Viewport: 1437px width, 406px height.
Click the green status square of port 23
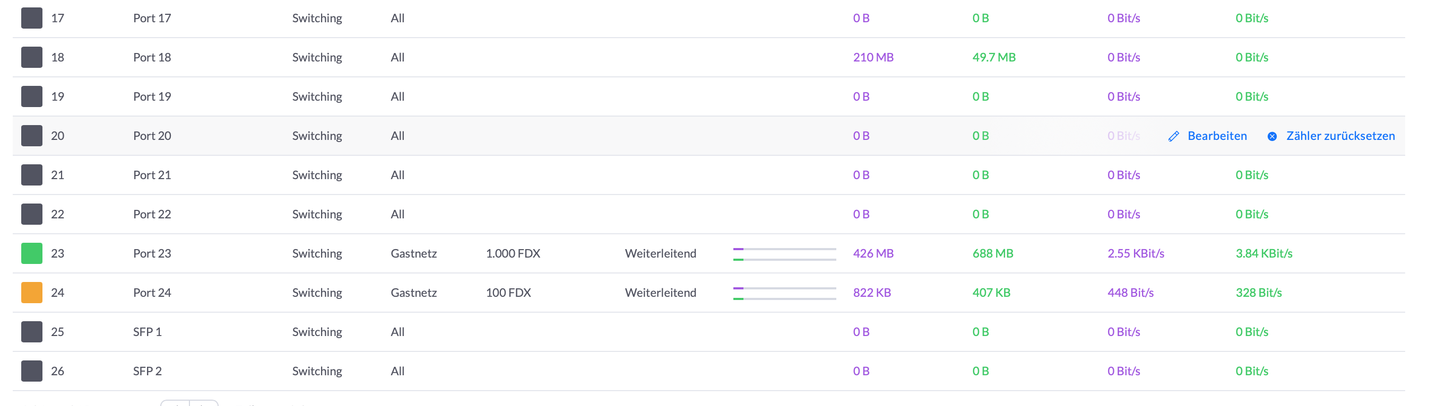pos(32,253)
